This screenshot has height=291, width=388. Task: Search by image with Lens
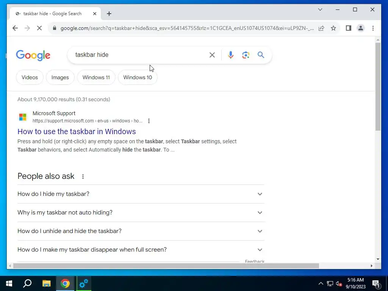pyautogui.click(x=246, y=55)
